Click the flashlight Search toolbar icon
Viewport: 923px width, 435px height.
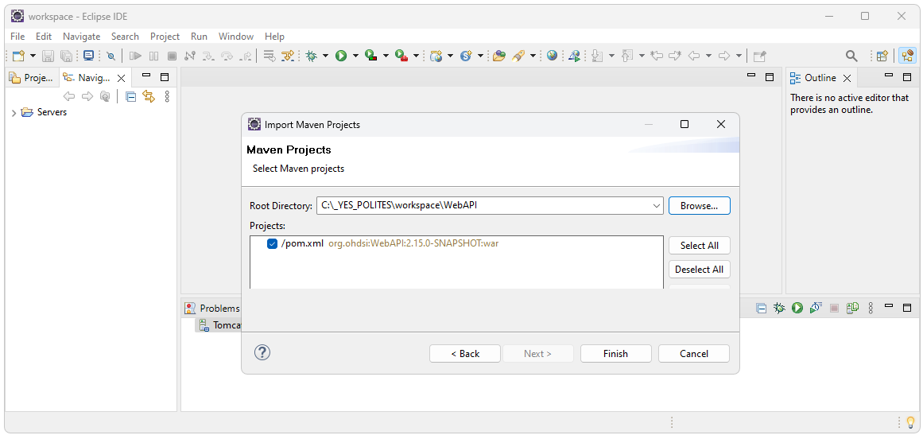click(x=518, y=56)
